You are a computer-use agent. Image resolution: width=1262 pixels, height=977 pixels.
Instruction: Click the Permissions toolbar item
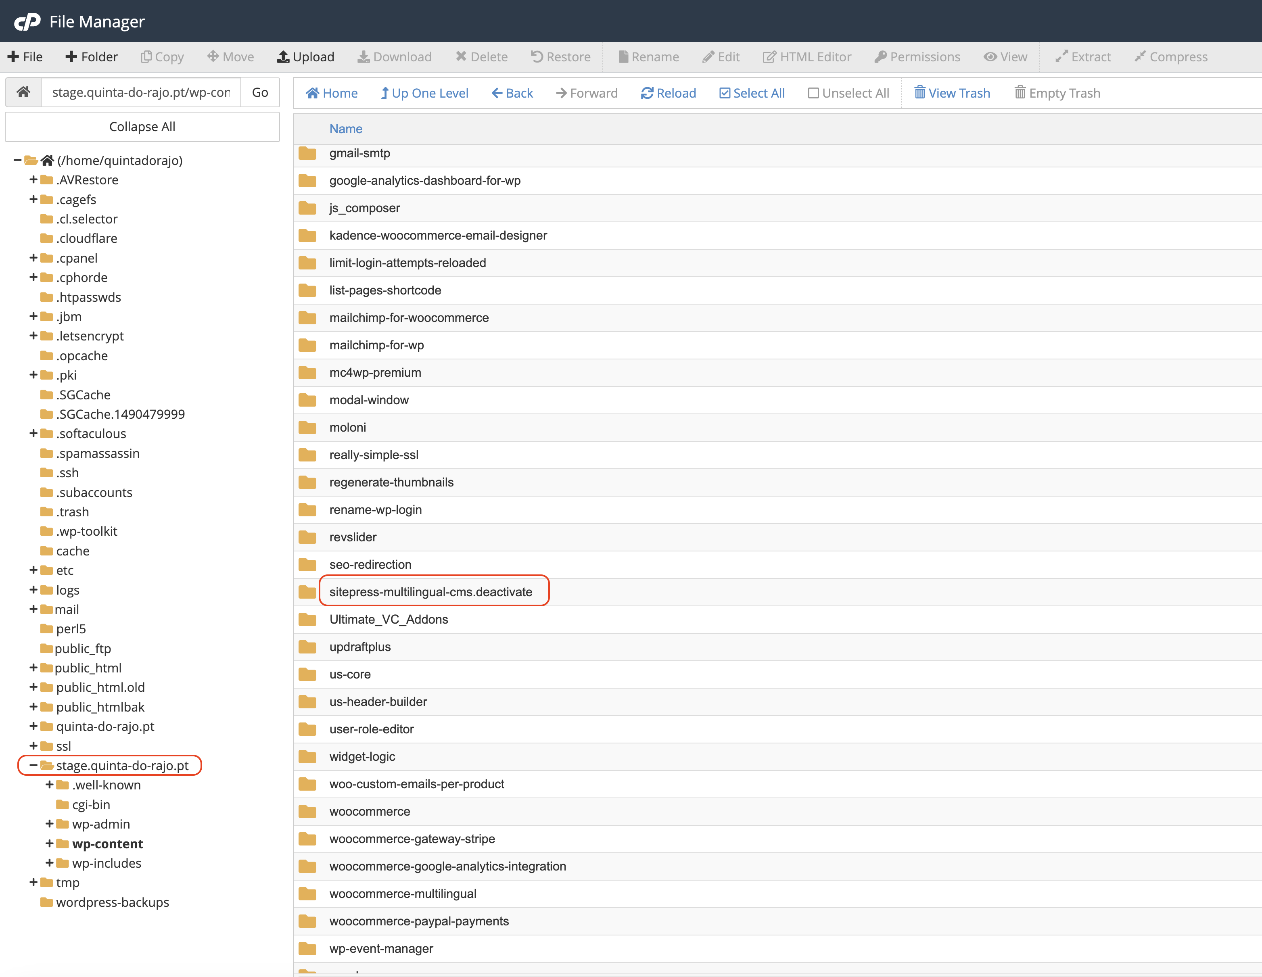pyautogui.click(x=917, y=56)
